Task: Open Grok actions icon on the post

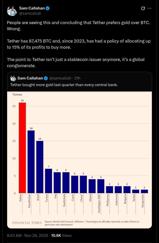Action: point(143,8)
